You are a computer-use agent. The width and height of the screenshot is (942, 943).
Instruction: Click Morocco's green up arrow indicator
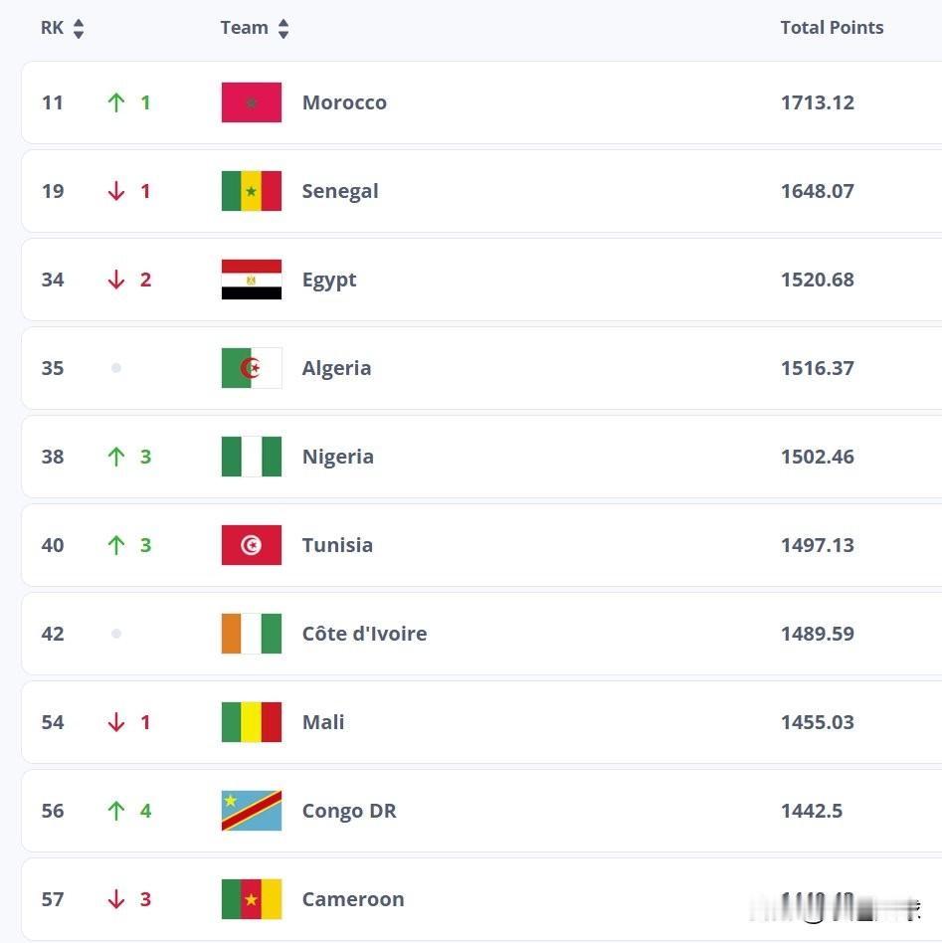[x=116, y=102]
